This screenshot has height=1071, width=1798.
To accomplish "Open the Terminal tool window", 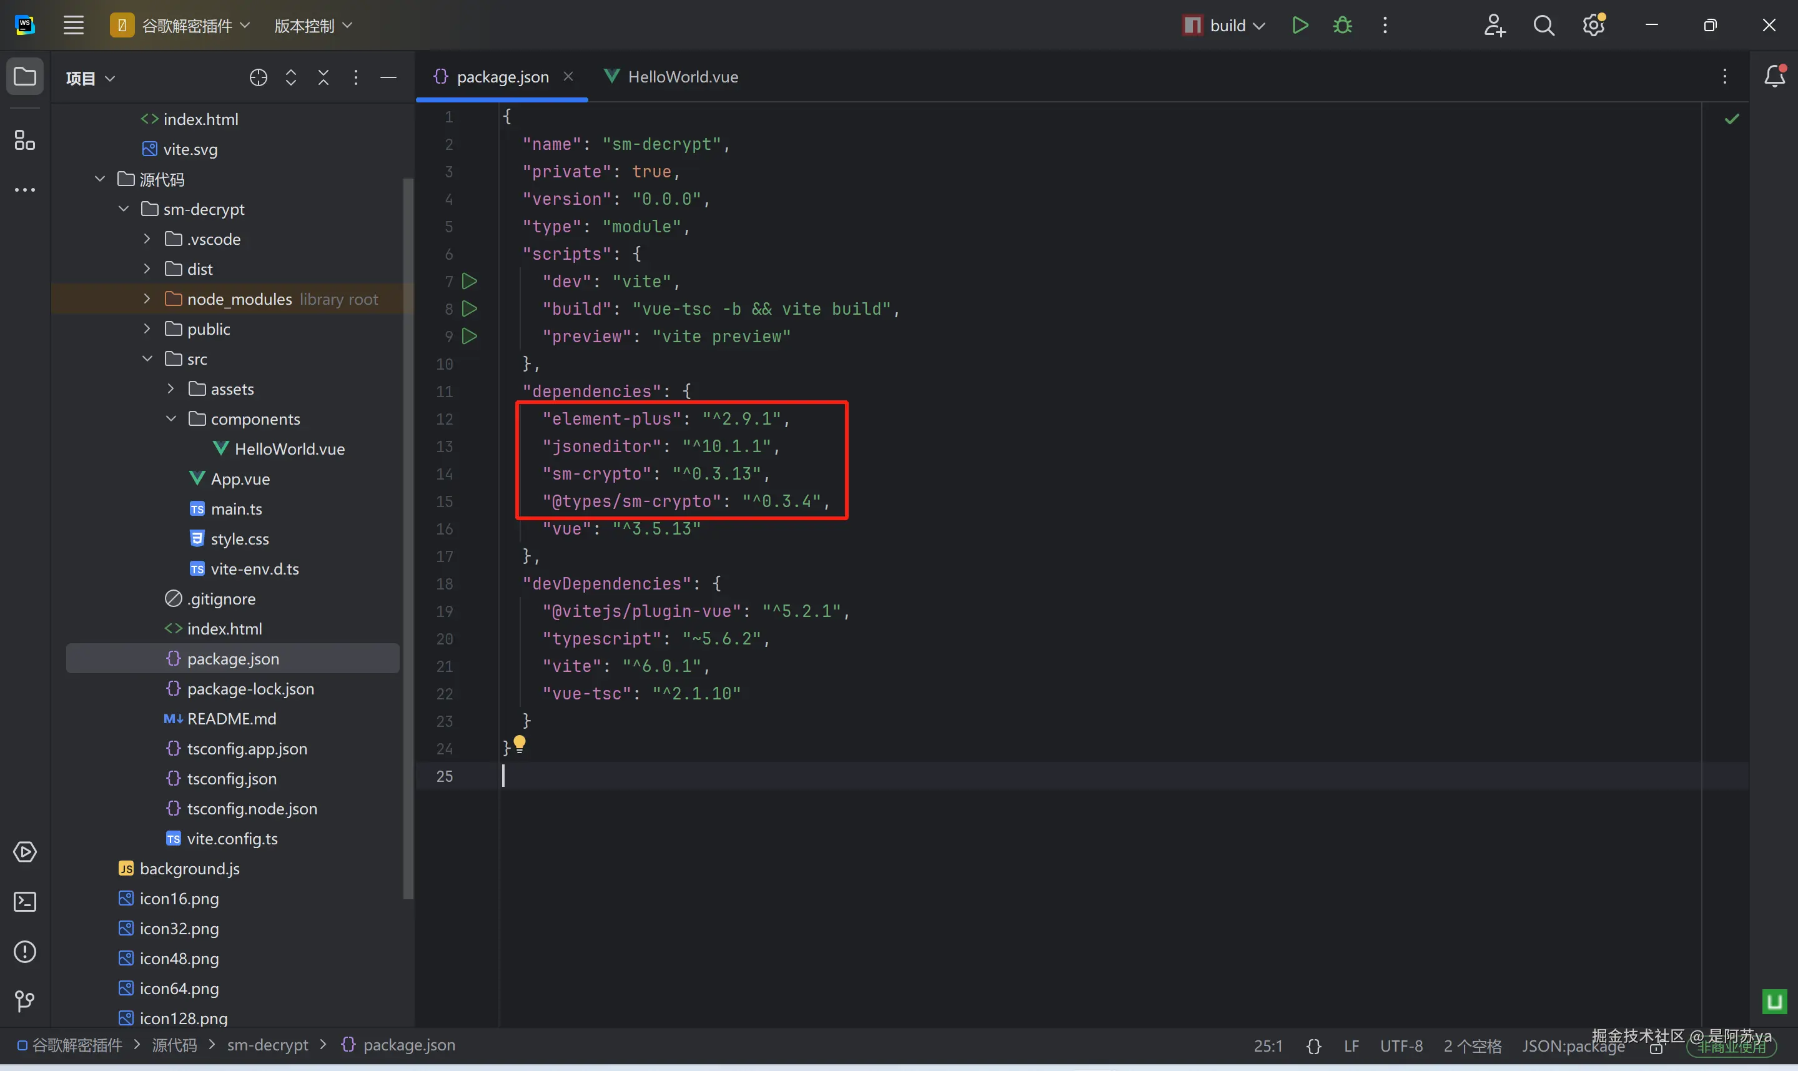I will coord(24,902).
